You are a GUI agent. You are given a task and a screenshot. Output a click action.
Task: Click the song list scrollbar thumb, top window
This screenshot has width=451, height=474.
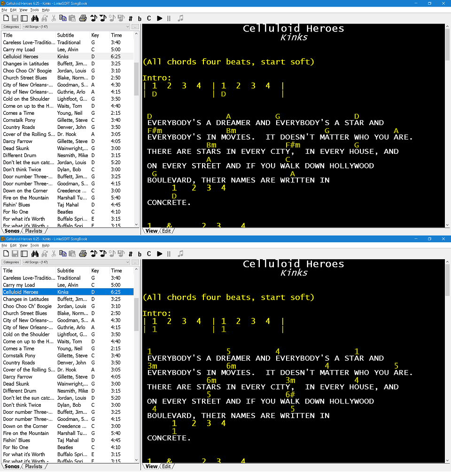136,79
